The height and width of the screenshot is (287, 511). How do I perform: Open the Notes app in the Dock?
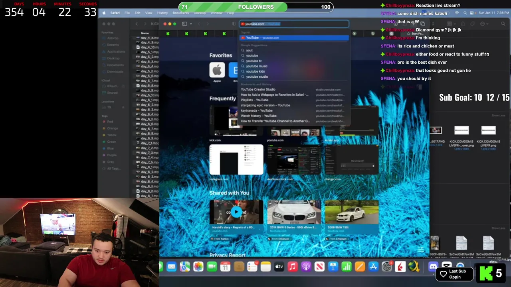pos(266,267)
